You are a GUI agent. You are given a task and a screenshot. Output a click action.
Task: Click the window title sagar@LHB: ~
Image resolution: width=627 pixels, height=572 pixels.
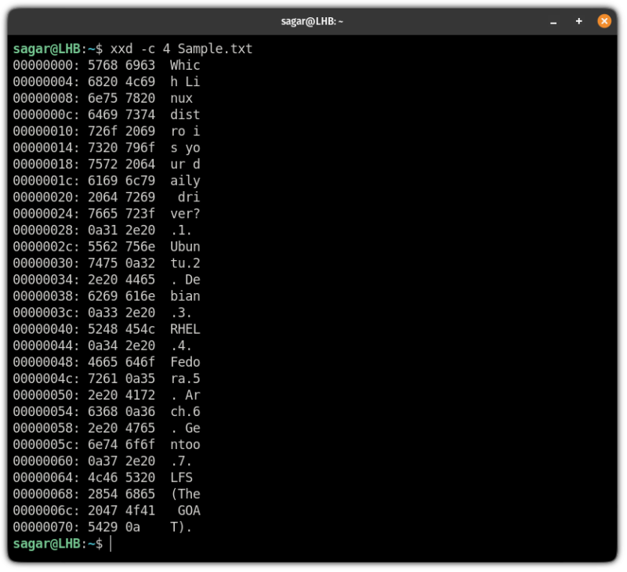click(x=312, y=22)
